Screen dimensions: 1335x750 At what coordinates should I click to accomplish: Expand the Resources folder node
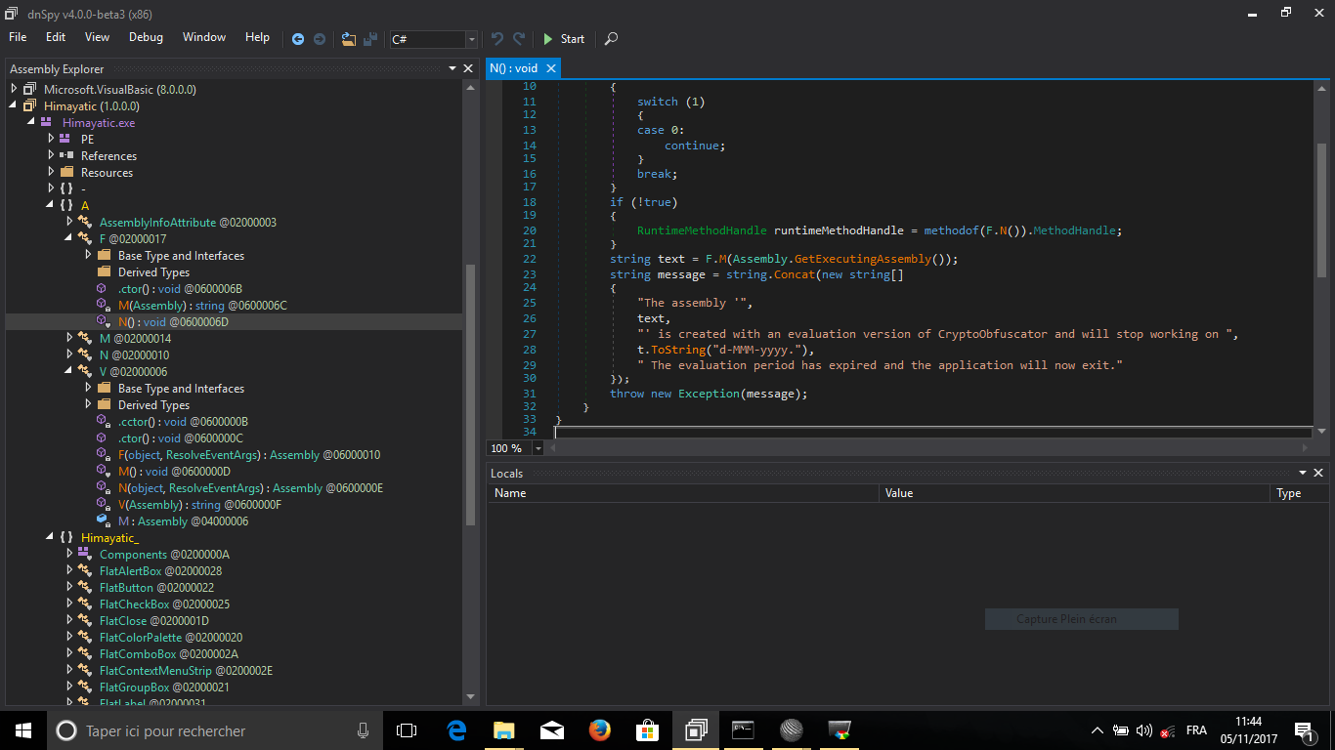(x=51, y=172)
